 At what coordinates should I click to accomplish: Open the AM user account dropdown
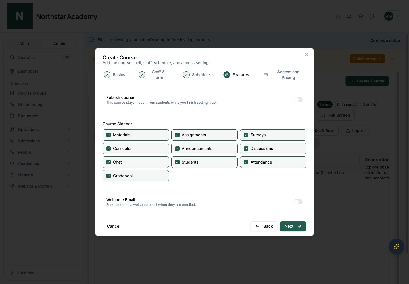[x=393, y=16]
